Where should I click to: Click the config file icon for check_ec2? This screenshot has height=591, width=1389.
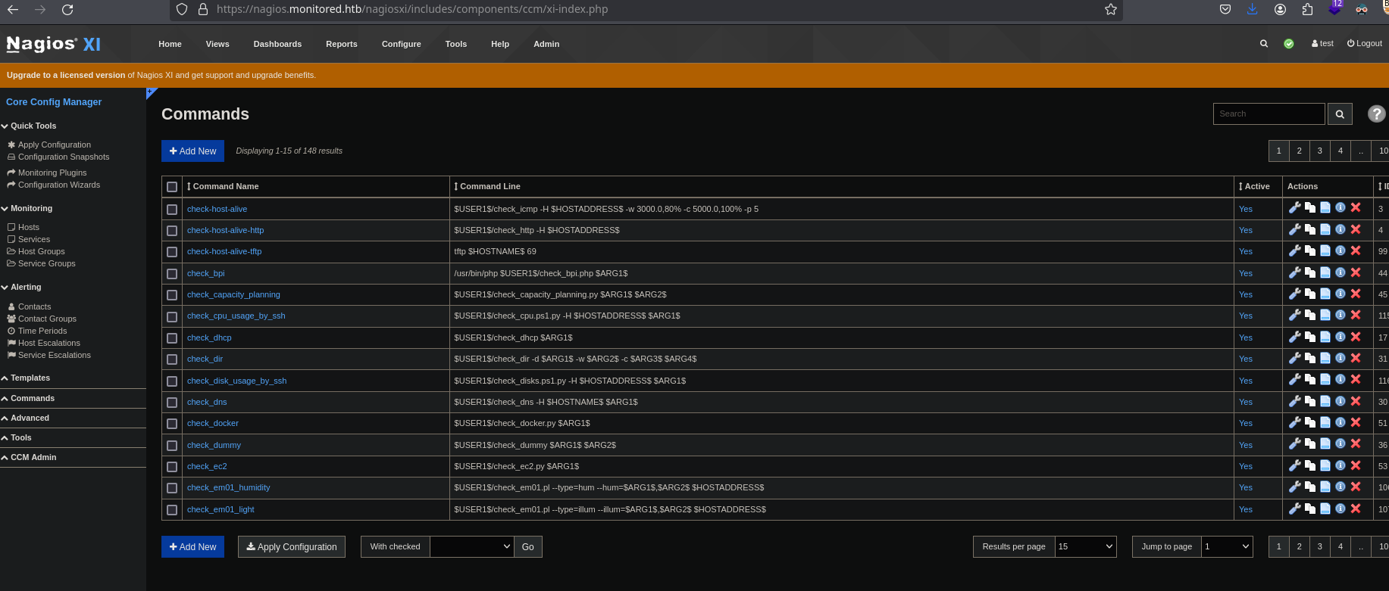click(x=1325, y=465)
